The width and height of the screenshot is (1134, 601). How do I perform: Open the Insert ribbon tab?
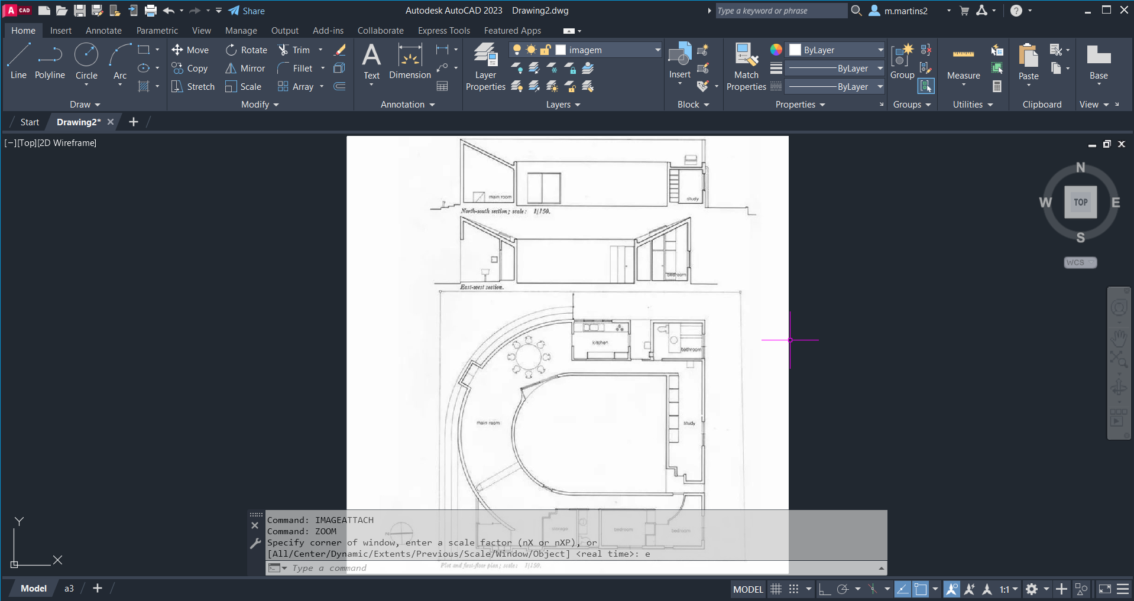[61, 31]
